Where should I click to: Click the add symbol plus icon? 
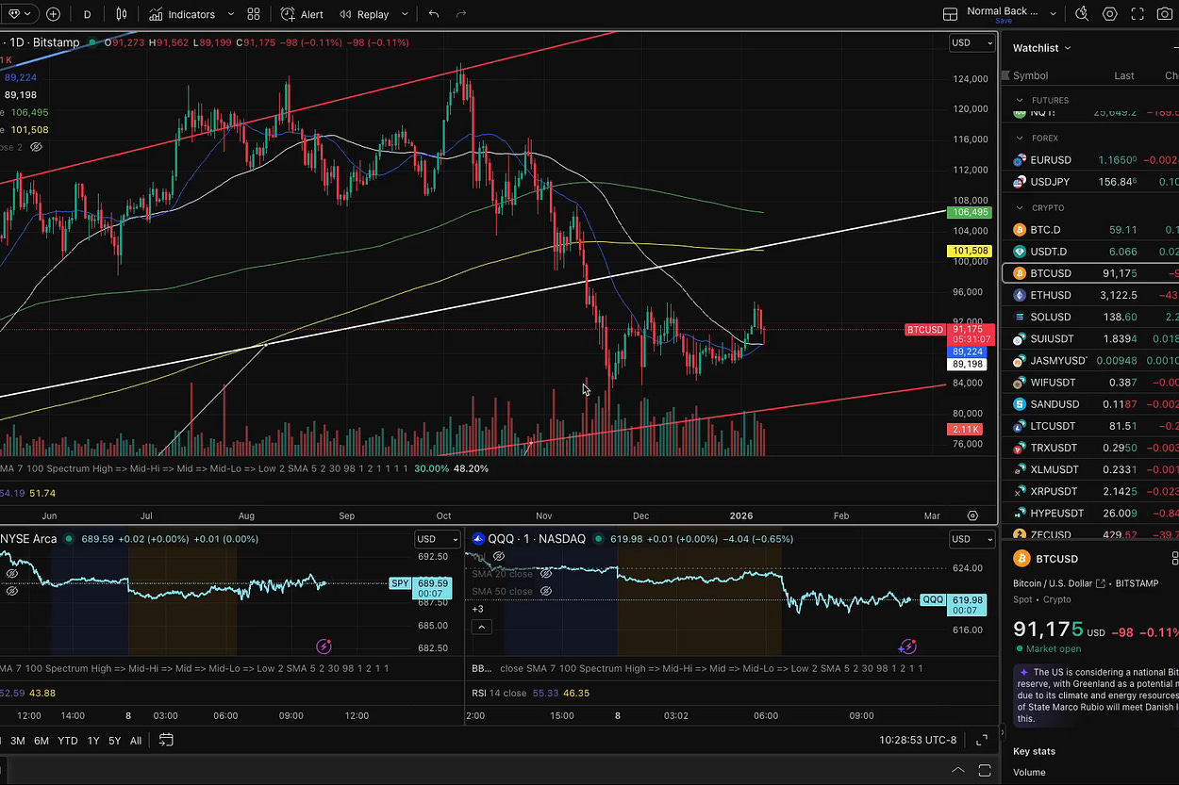54,14
